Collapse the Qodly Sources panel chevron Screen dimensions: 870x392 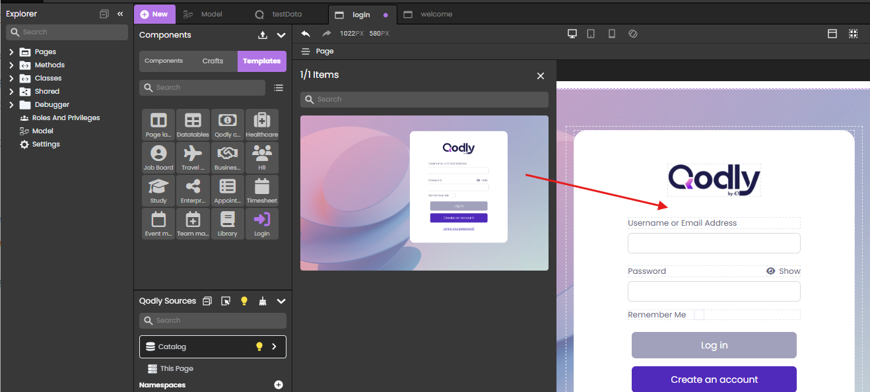pos(281,301)
